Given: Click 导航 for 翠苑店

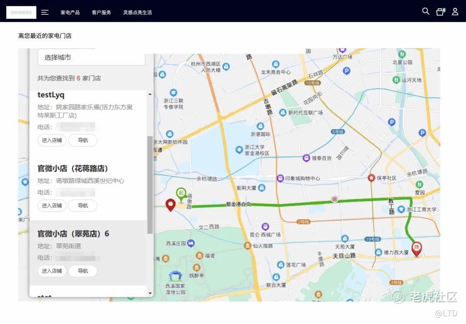Looking at the screenshot, I should click(82, 271).
